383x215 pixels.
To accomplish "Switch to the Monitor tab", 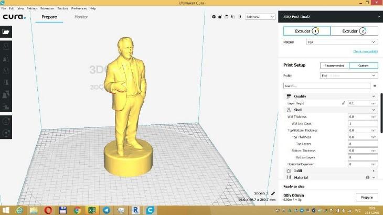I will click(81, 17).
